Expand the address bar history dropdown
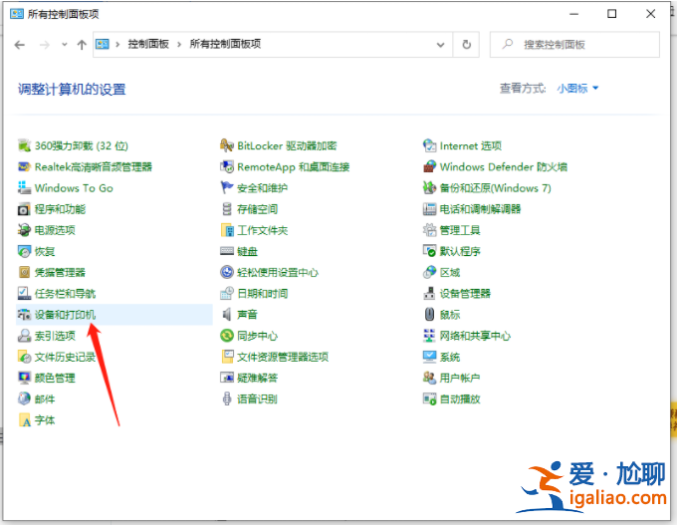 click(440, 45)
